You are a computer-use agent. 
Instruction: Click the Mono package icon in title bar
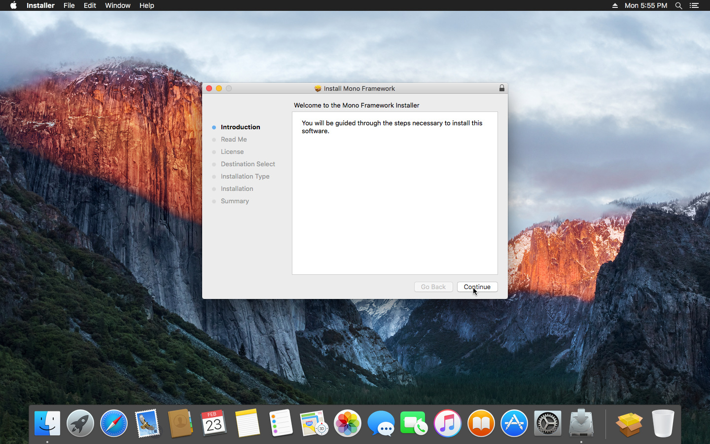point(318,89)
